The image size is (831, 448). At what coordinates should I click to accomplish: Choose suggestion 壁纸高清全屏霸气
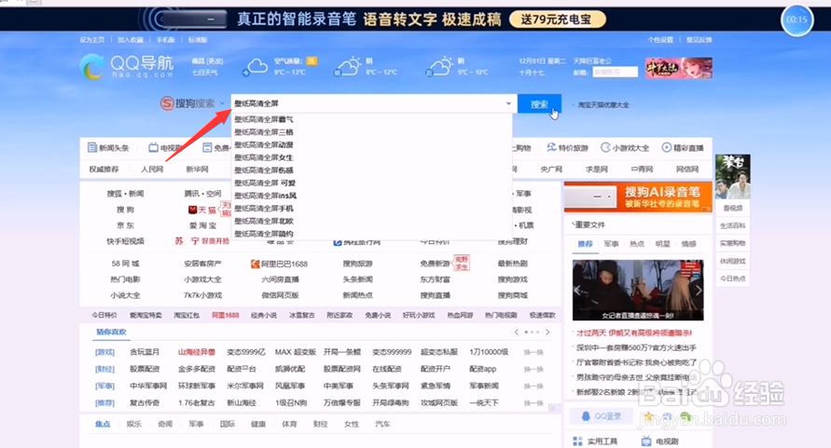263,119
